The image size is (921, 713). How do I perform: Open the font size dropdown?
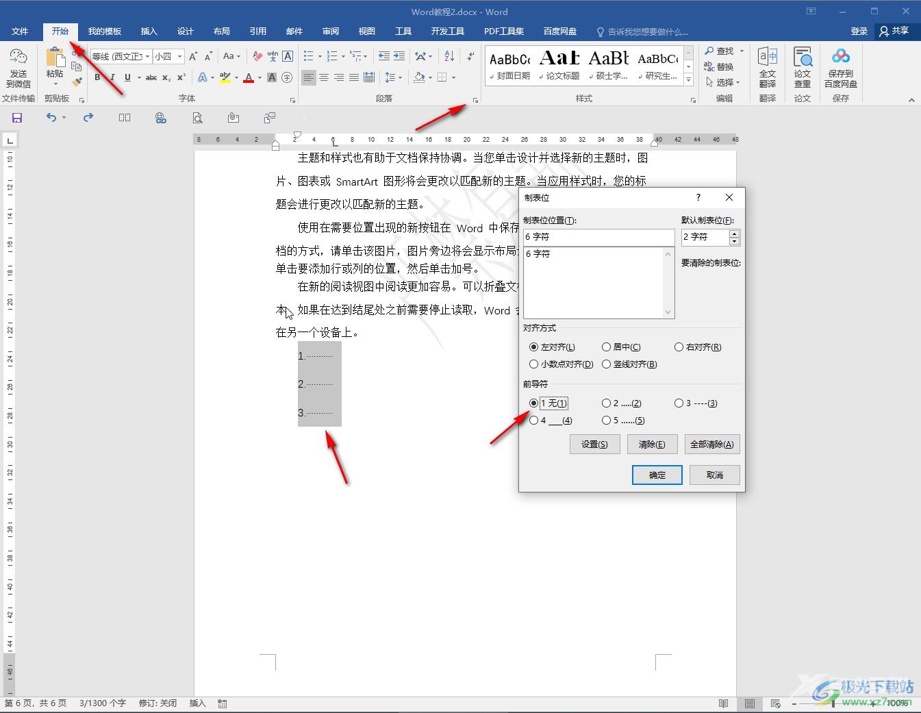point(179,56)
